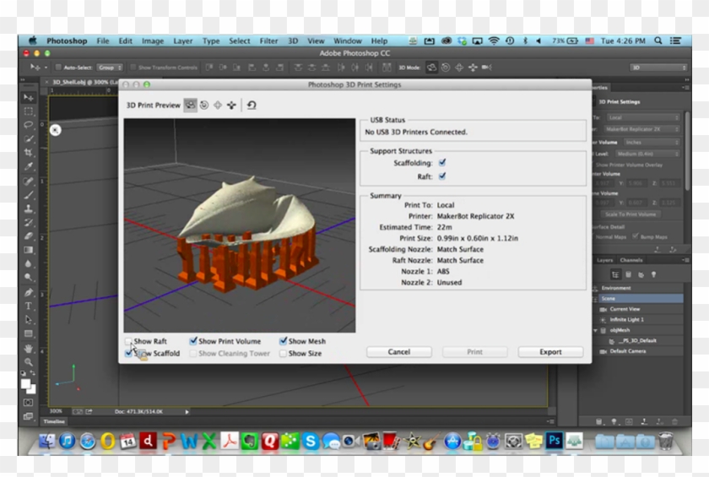Open the Printer Volume Inches dropdown
Image resolution: width=709 pixels, height=477 pixels.
point(652,143)
